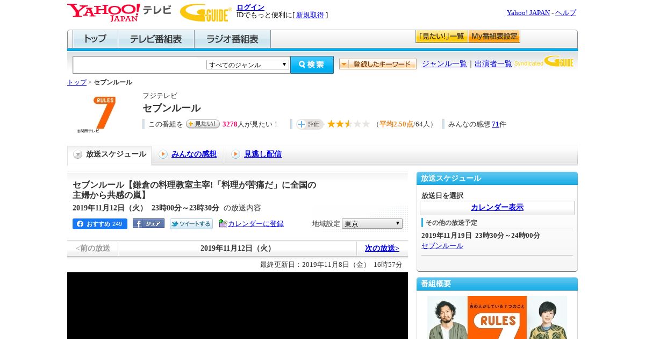Go to 次の放送 next broadcast
The width and height of the screenshot is (645, 339).
(x=382, y=248)
